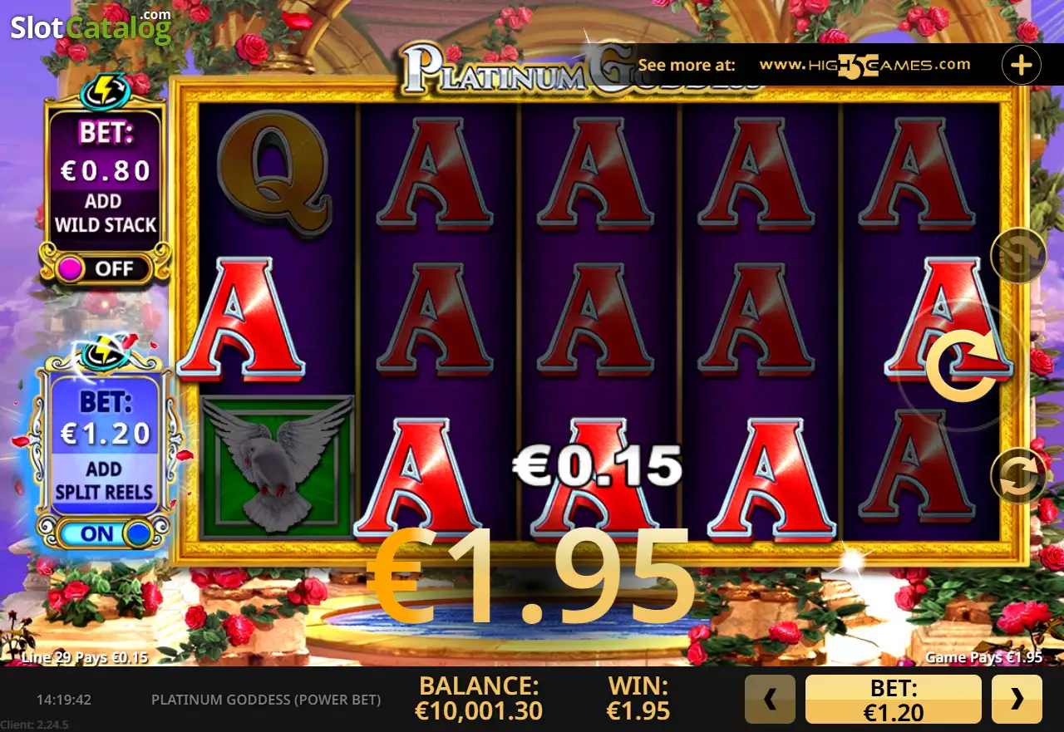Click the main golden spin arrow button
1064x732 pixels.
[x=963, y=365]
